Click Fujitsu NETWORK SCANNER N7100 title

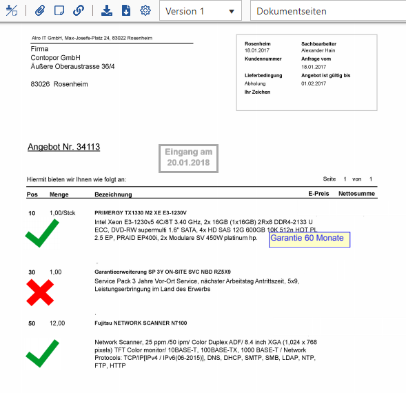[141, 323]
